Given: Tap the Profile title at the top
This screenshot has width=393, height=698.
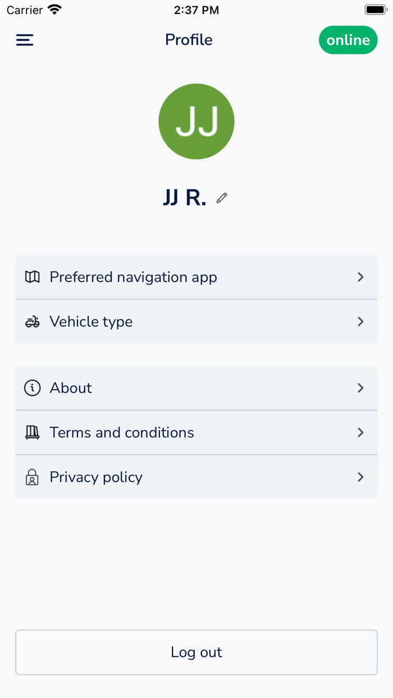Looking at the screenshot, I should [x=189, y=40].
